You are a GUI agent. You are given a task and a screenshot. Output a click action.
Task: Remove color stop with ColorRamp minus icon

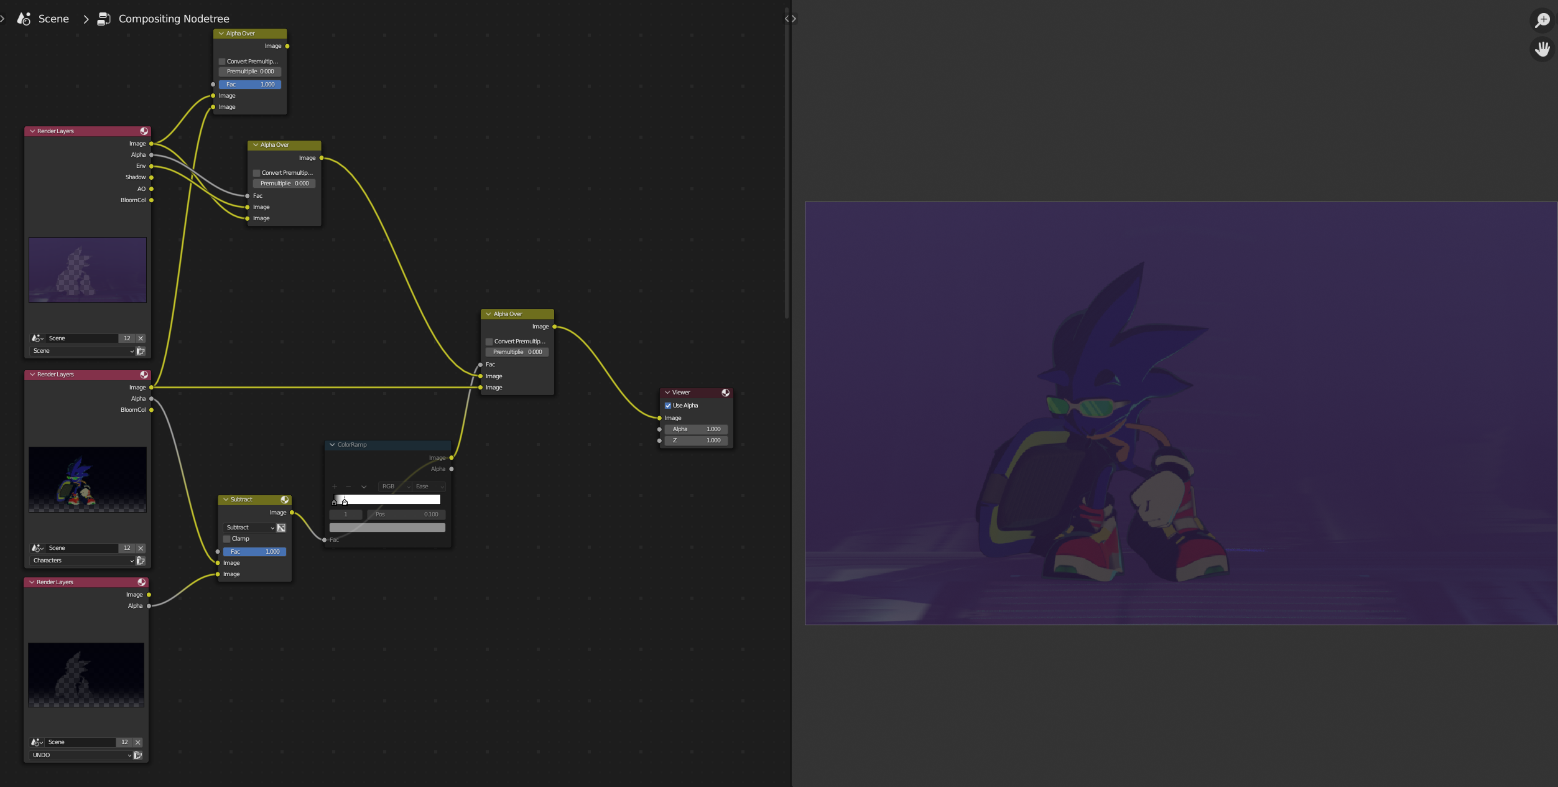pos(348,487)
